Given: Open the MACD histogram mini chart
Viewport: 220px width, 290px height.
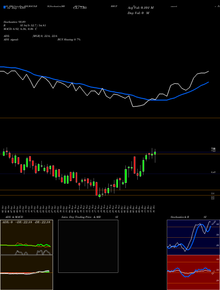Looking at the screenshot, I should coord(26,272).
